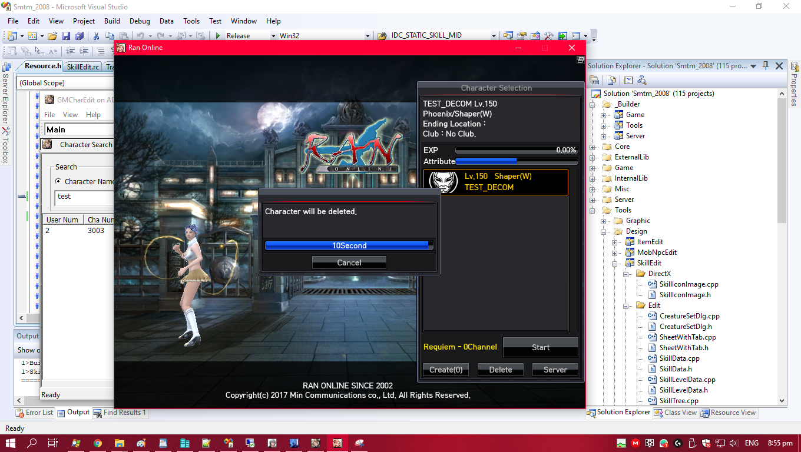Expand the Graphic folder node
801x452 pixels.
click(x=604, y=221)
